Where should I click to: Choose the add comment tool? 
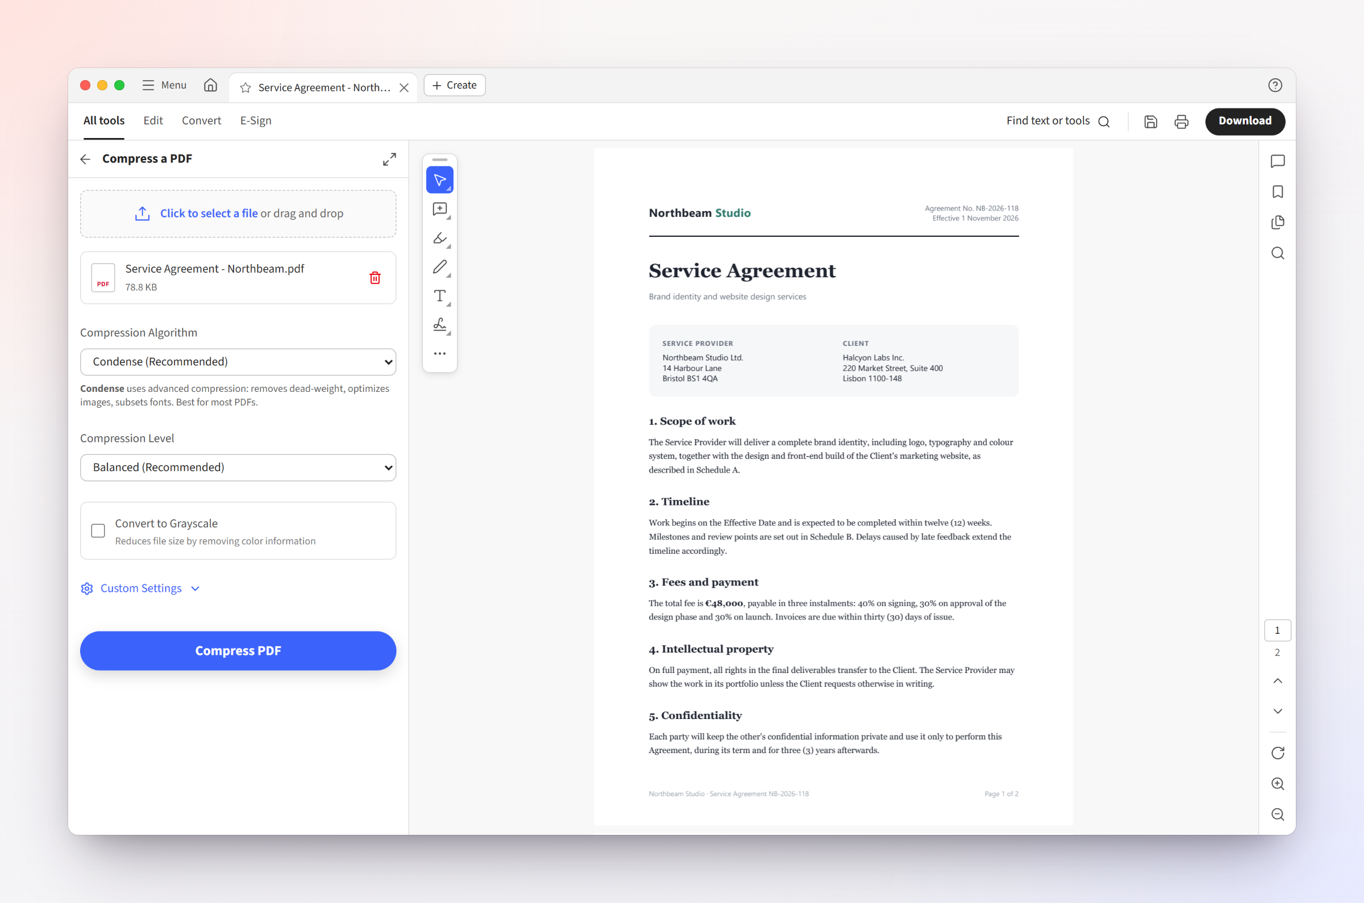click(440, 209)
